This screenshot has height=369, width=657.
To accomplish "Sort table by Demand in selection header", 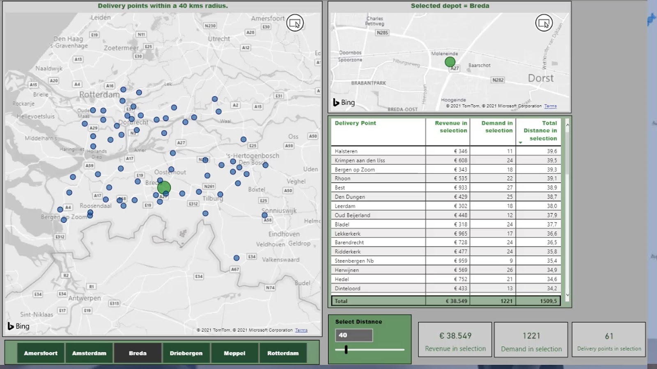I will (496, 127).
